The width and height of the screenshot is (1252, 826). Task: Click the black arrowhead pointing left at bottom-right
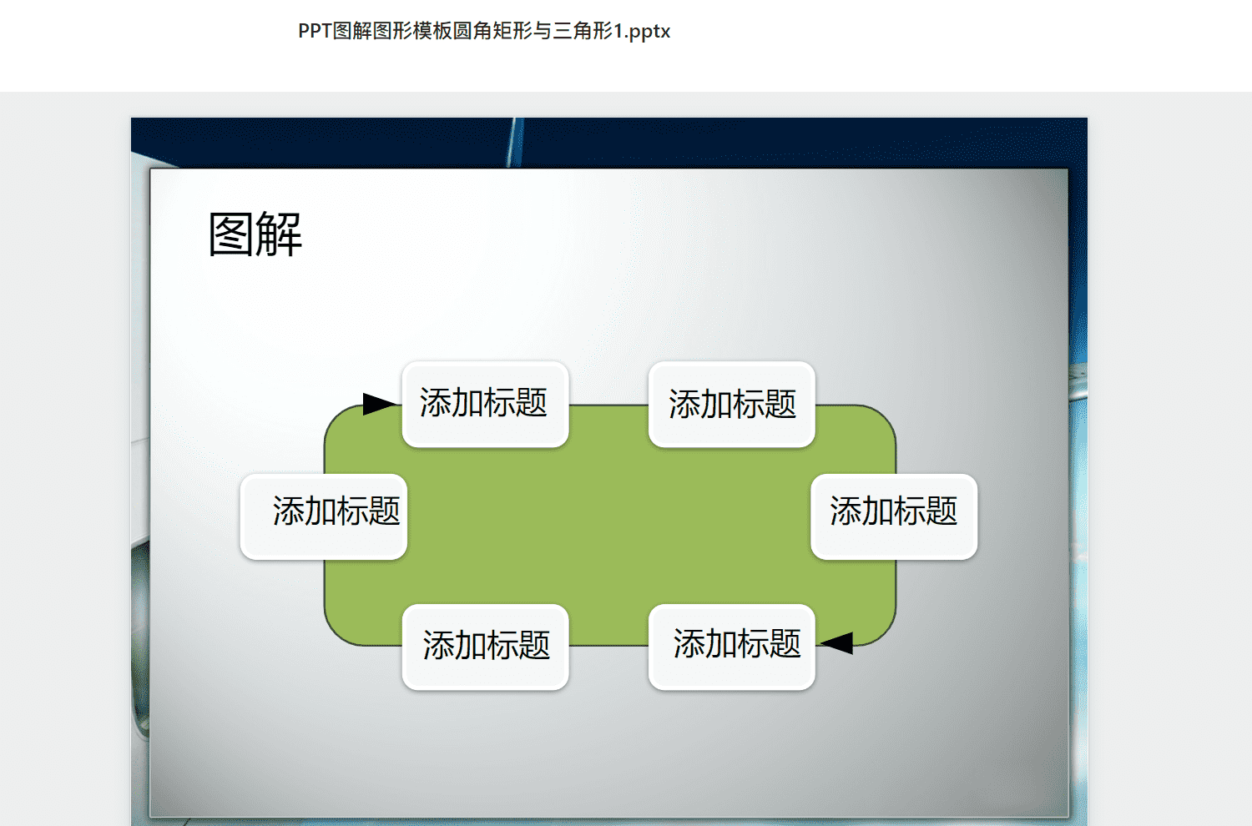click(836, 642)
